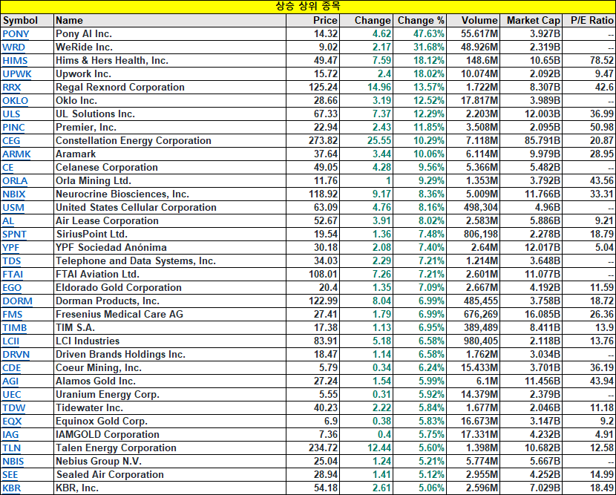The width and height of the screenshot is (616, 495).
Task: Open the EQX symbol link
Action: tap(12, 422)
